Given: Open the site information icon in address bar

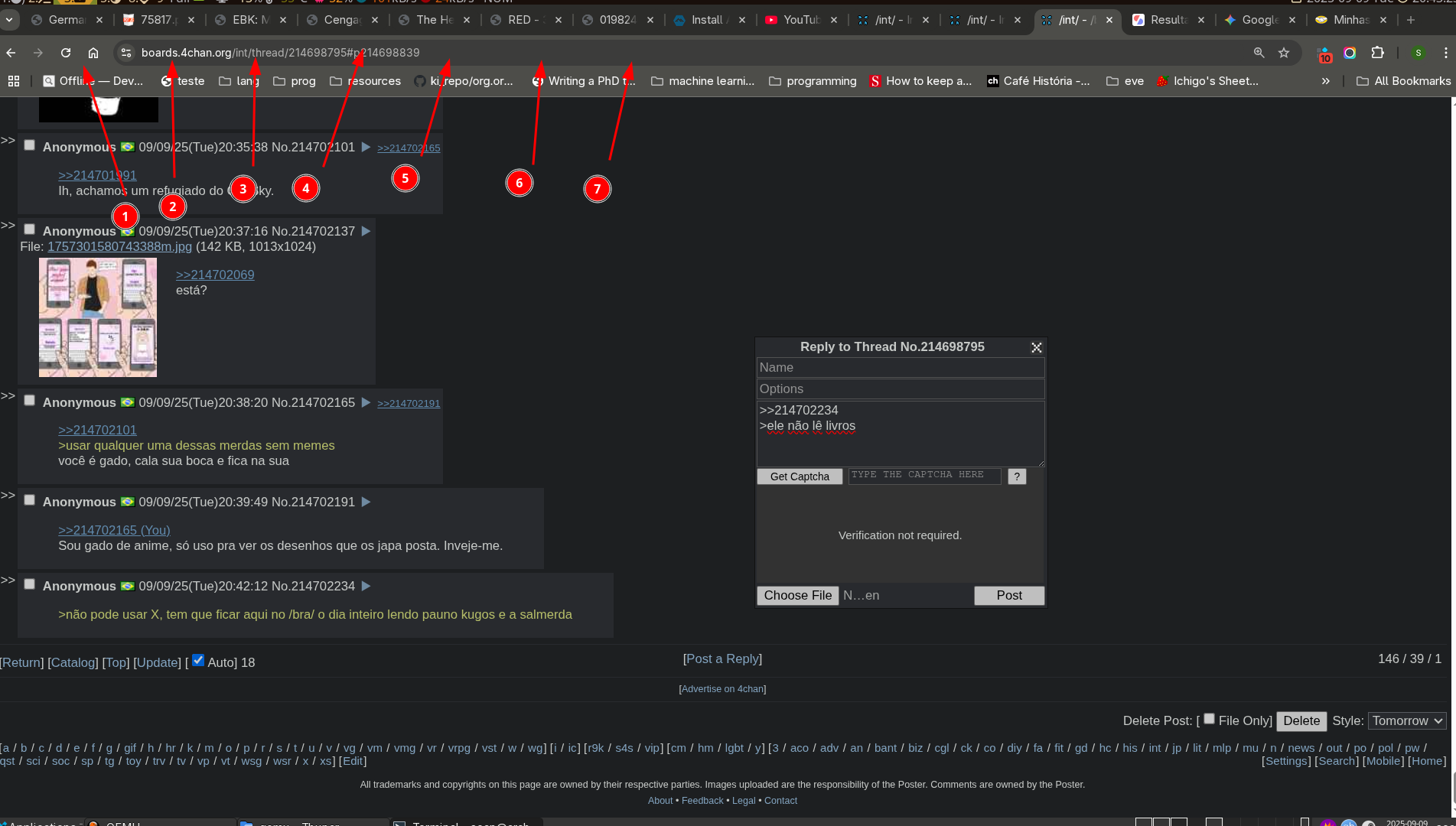Looking at the screenshot, I should (127, 53).
